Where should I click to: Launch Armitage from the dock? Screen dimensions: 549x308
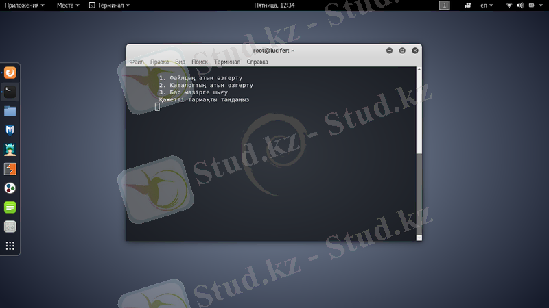10,149
